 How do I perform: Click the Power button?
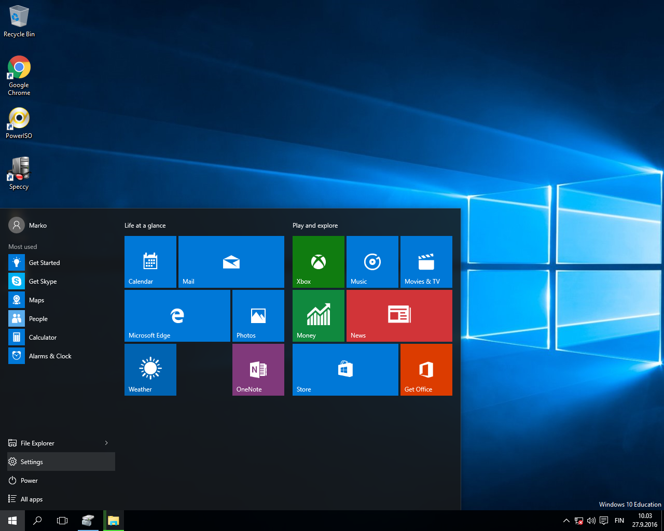pos(29,480)
